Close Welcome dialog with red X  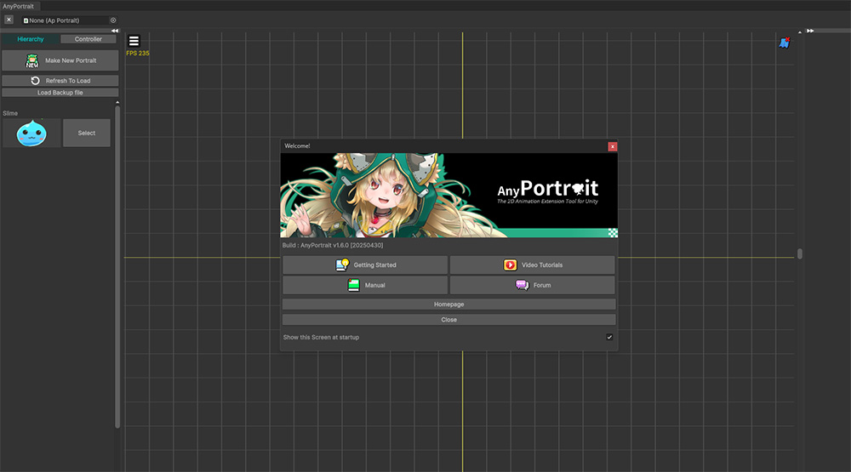click(x=612, y=146)
